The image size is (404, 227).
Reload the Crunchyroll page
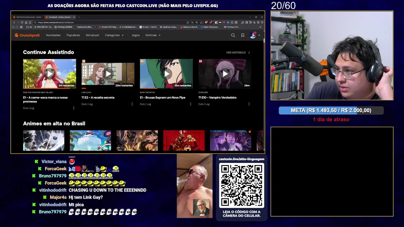pyautogui.click(x=22, y=22)
